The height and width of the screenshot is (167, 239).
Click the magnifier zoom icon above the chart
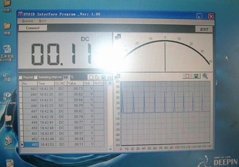click(205, 76)
